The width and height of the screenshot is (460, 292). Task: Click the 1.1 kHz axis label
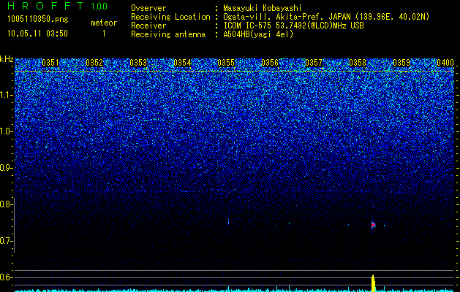[4, 95]
